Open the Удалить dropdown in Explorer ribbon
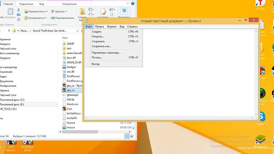 tap(59, 12)
